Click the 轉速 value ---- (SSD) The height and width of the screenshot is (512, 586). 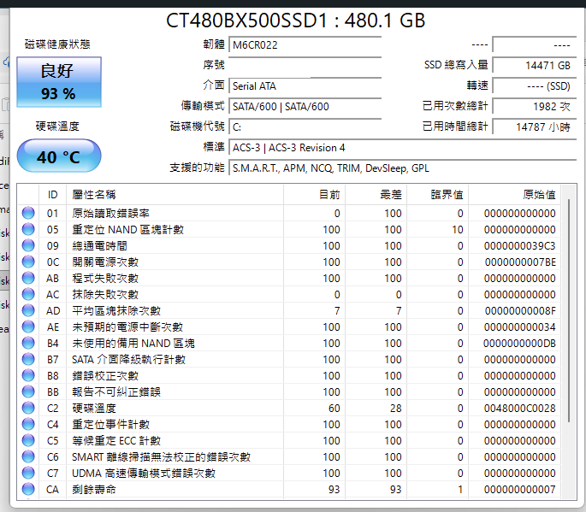pyautogui.click(x=535, y=86)
